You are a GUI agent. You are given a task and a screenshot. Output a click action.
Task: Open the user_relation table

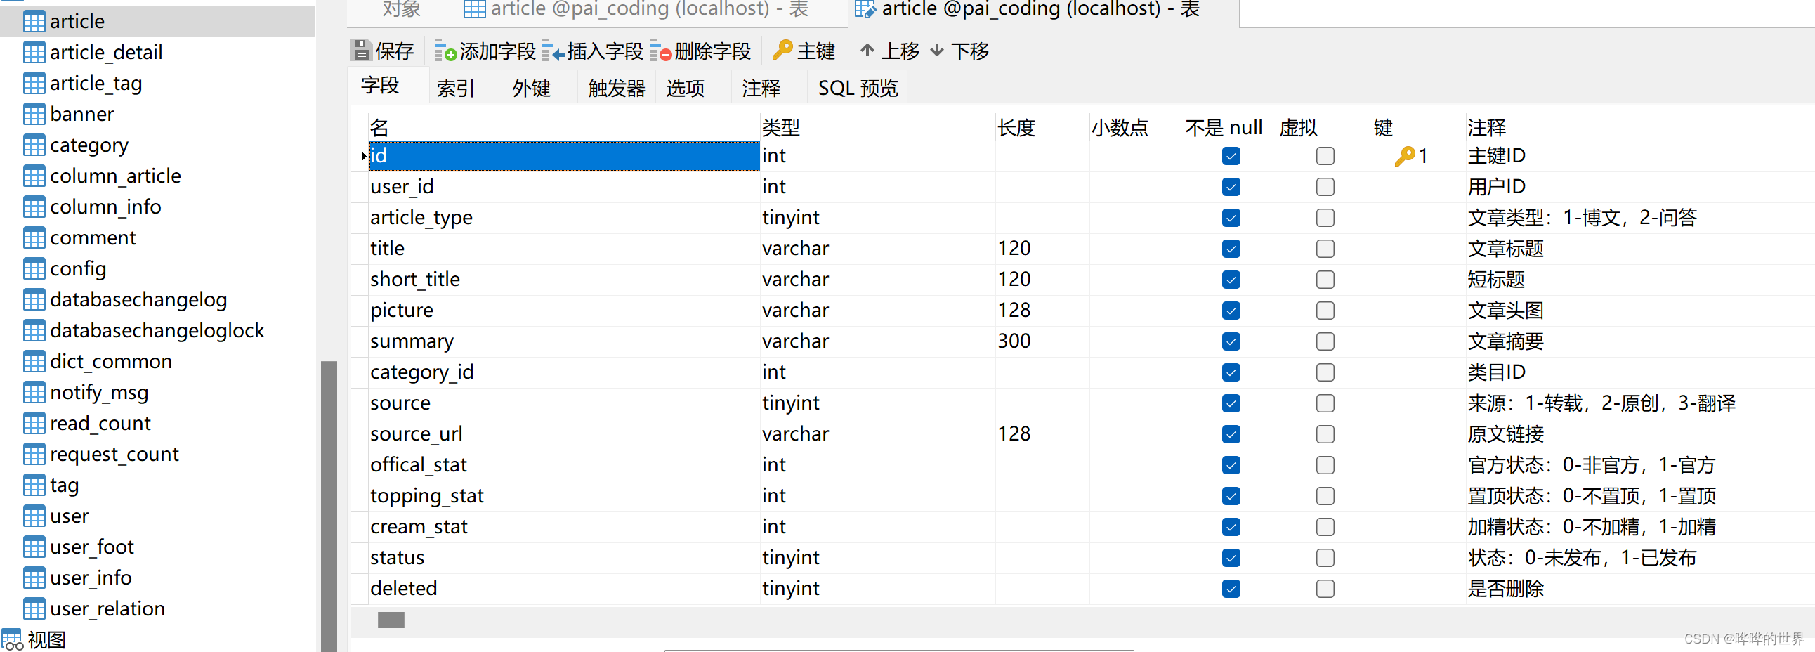pyautogui.click(x=107, y=608)
